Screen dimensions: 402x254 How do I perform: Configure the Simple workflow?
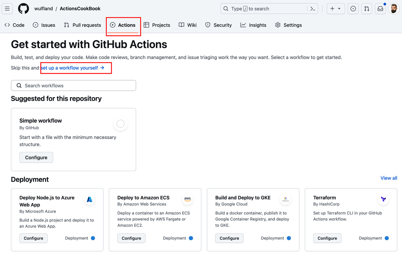click(36, 157)
